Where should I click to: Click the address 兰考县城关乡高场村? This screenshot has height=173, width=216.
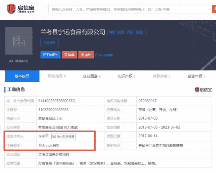54,154
